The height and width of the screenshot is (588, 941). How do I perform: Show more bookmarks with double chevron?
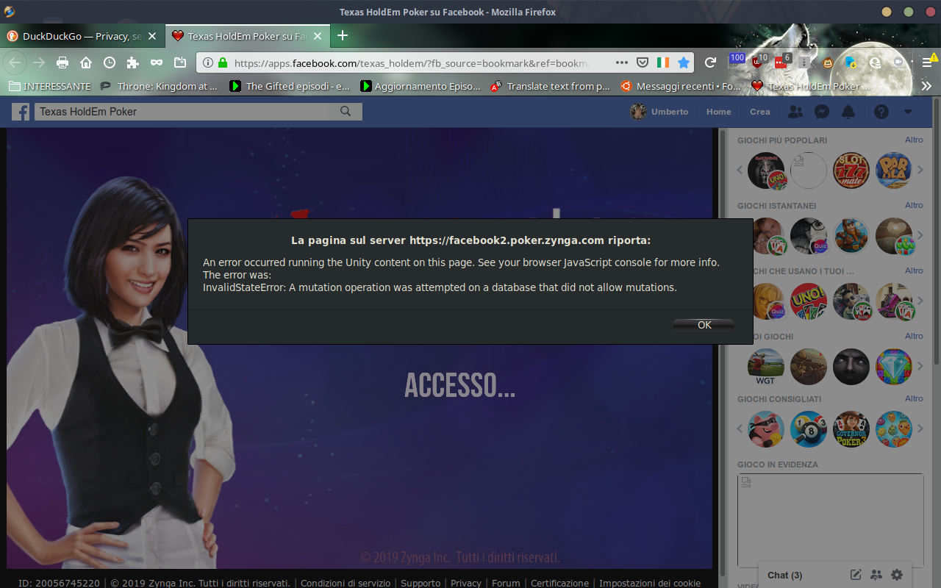(926, 86)
